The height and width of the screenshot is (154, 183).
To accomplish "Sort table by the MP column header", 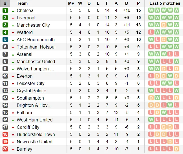I will click(x=71, y=3).
